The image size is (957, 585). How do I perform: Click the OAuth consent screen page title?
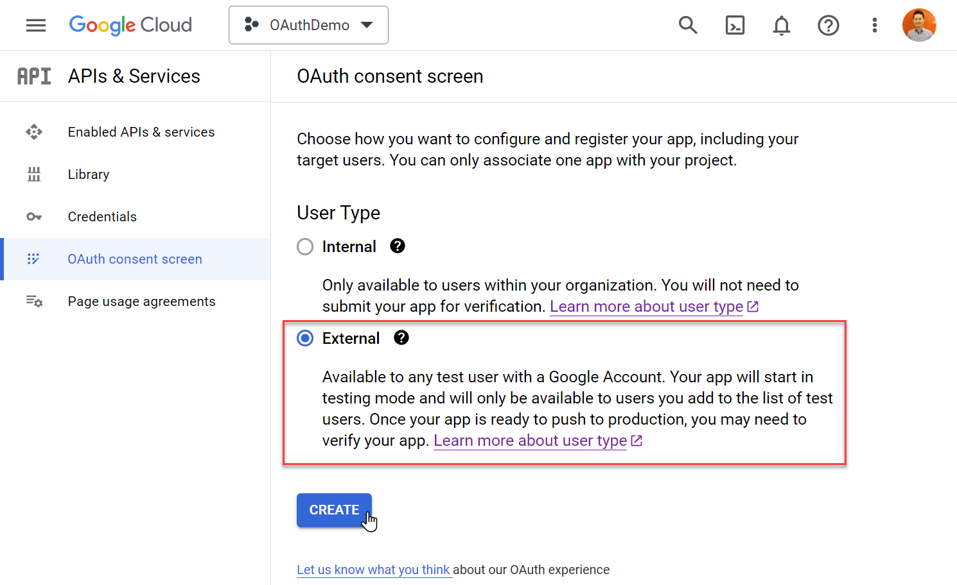click(x=390, y=76)
